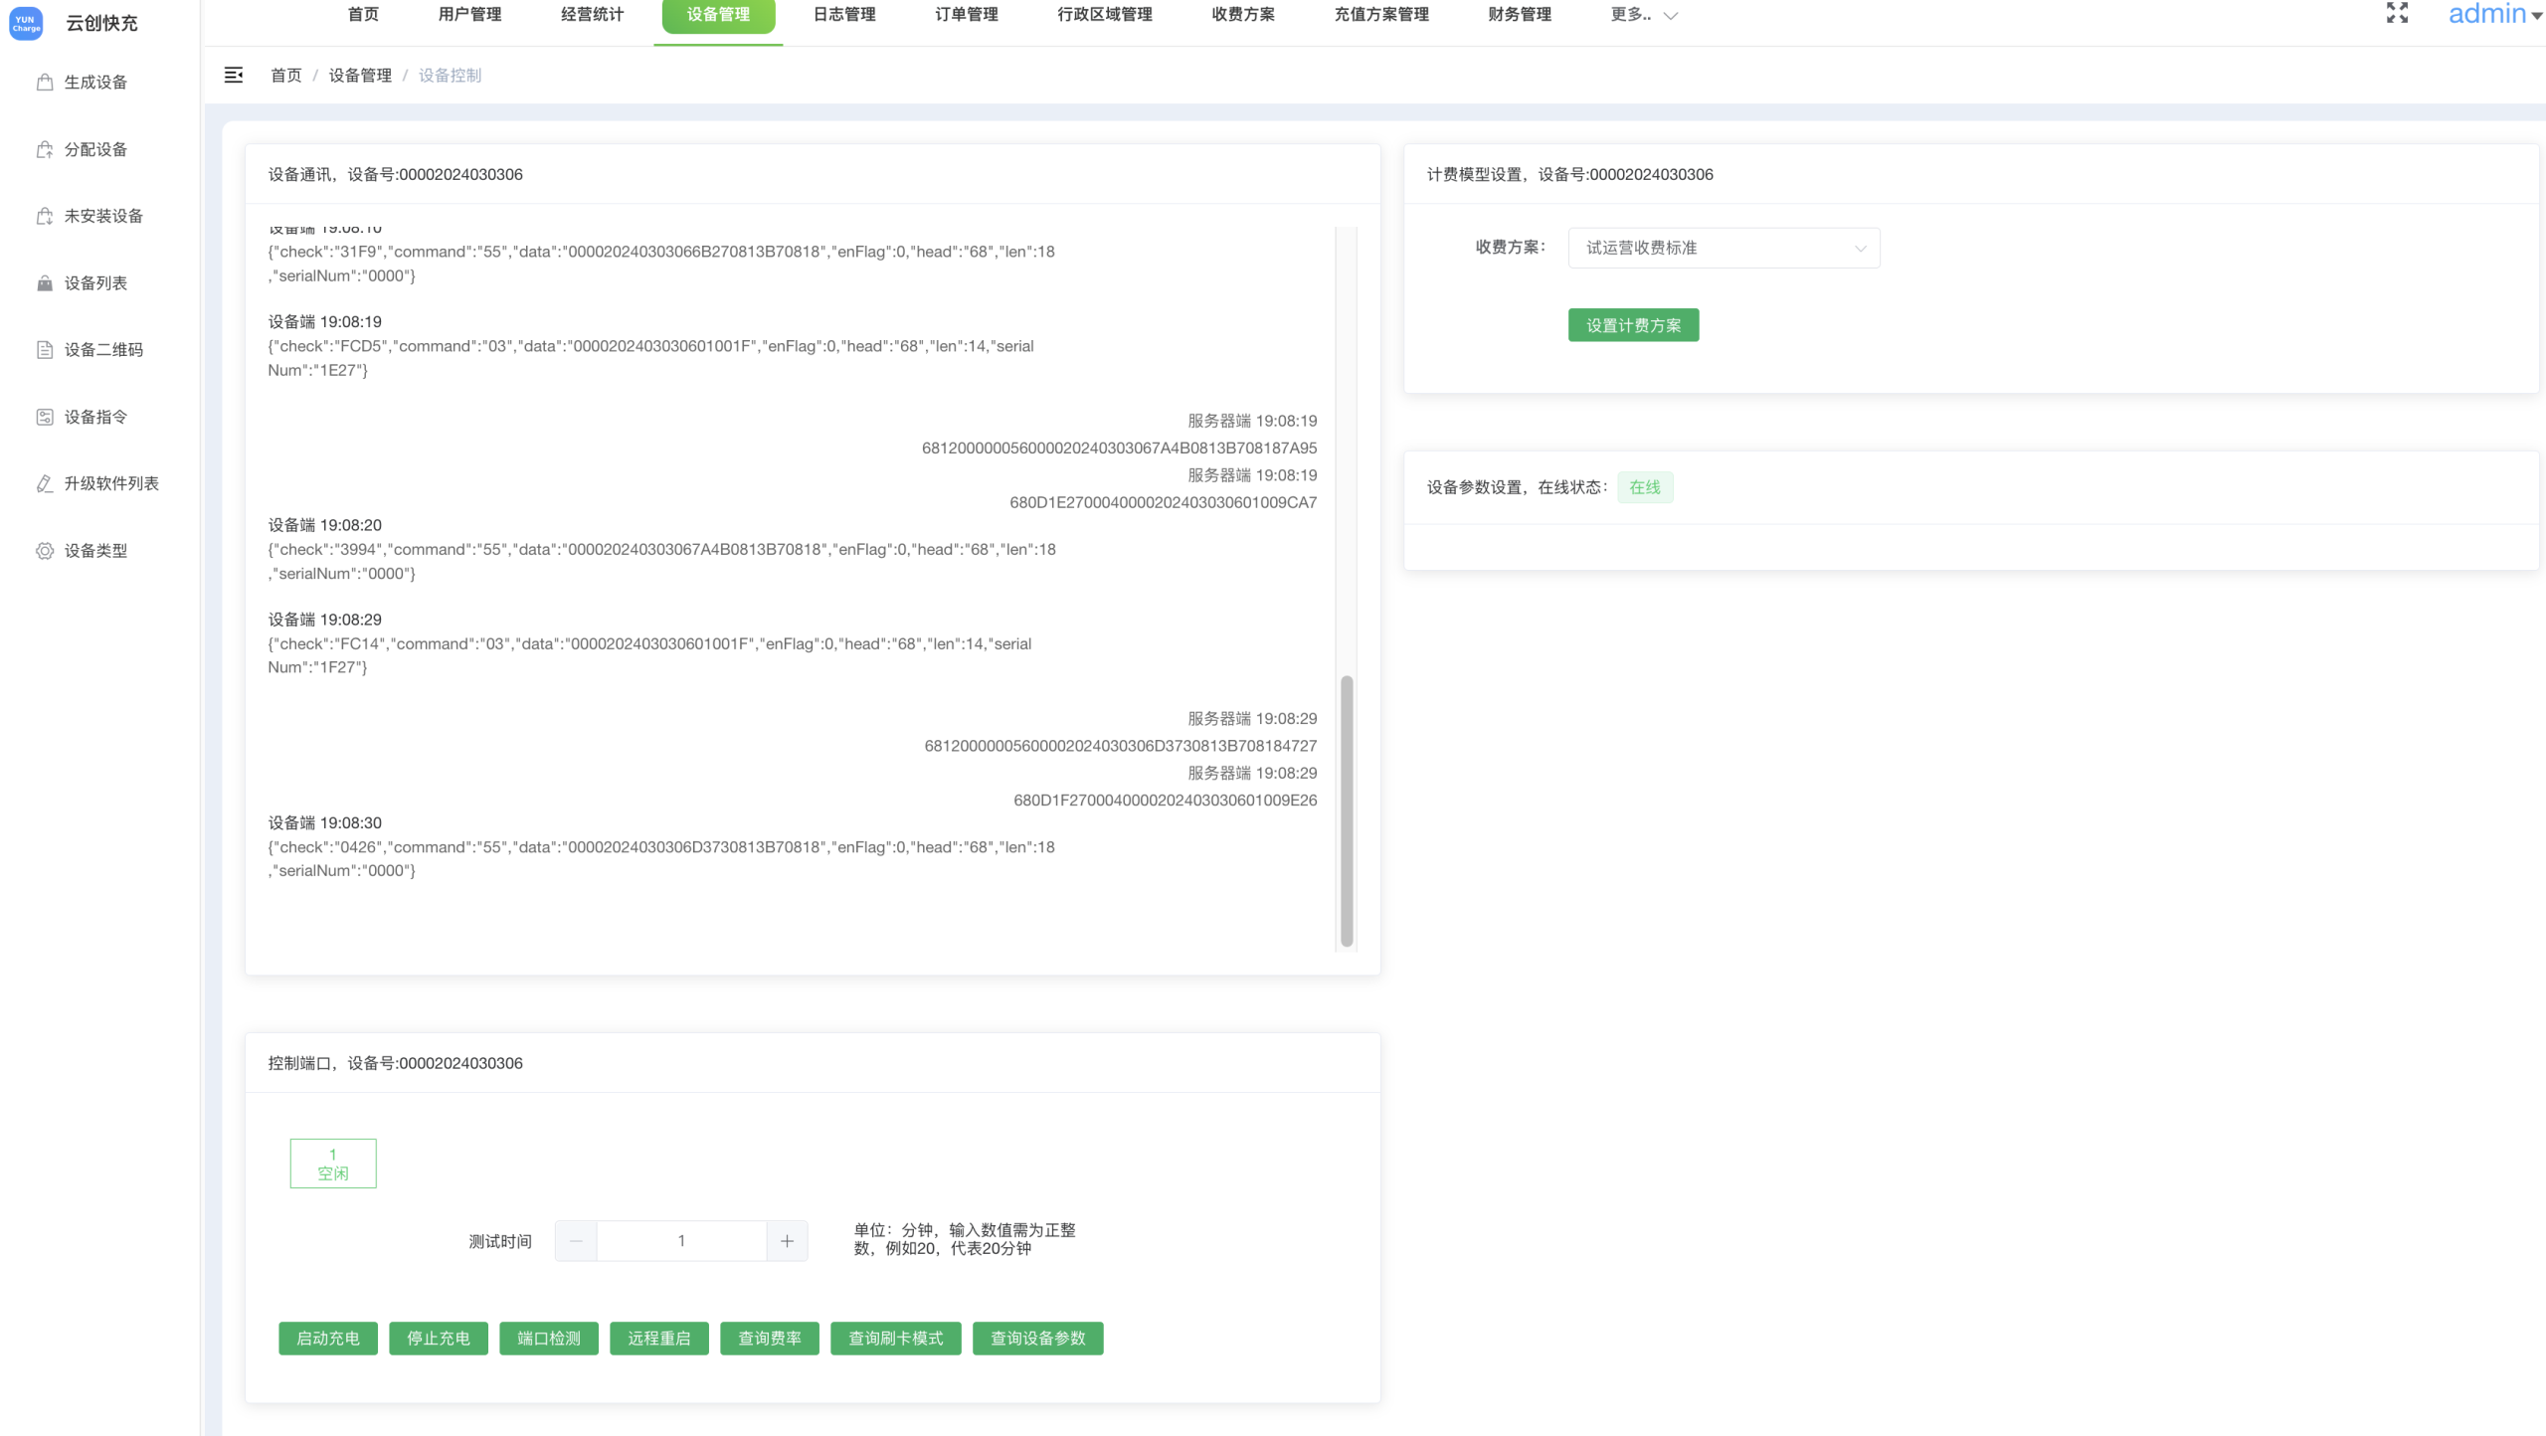Viewport: 2546px width, 1436px height.
Task: Click the 生成设备 bag icon in the sidebar
Action: (45, 83)
